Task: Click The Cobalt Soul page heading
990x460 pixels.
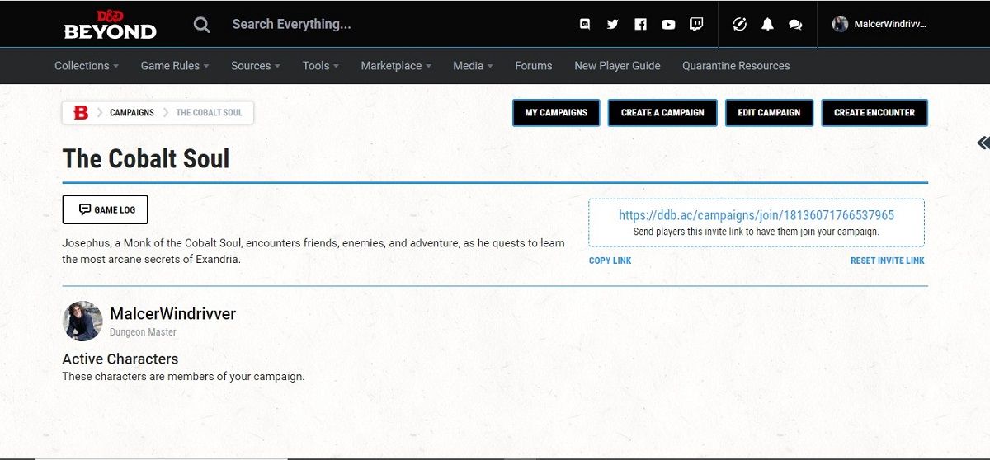Action: [146, 158]
